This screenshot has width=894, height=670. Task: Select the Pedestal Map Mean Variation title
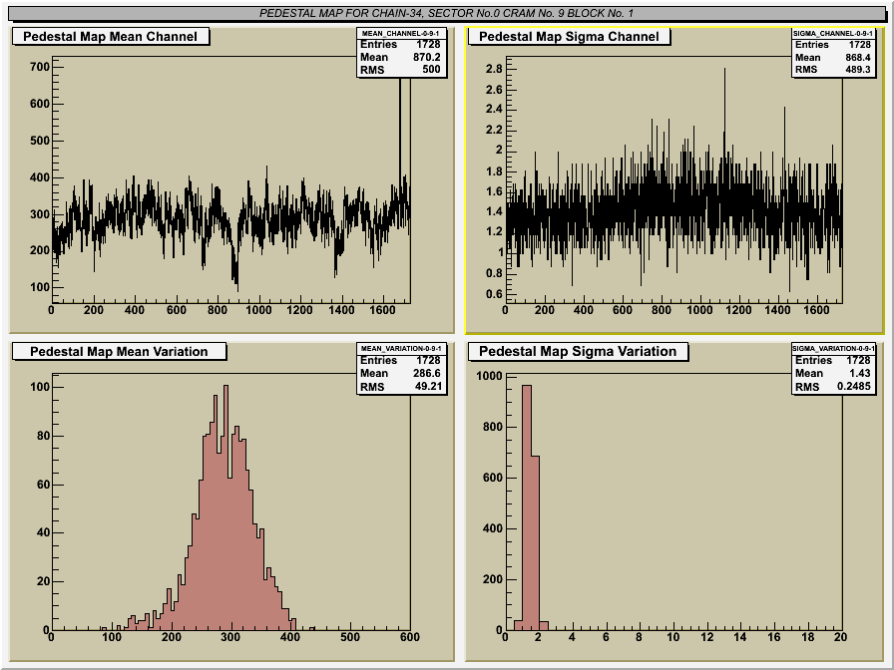pyautogui.click(x=119, y=352)
